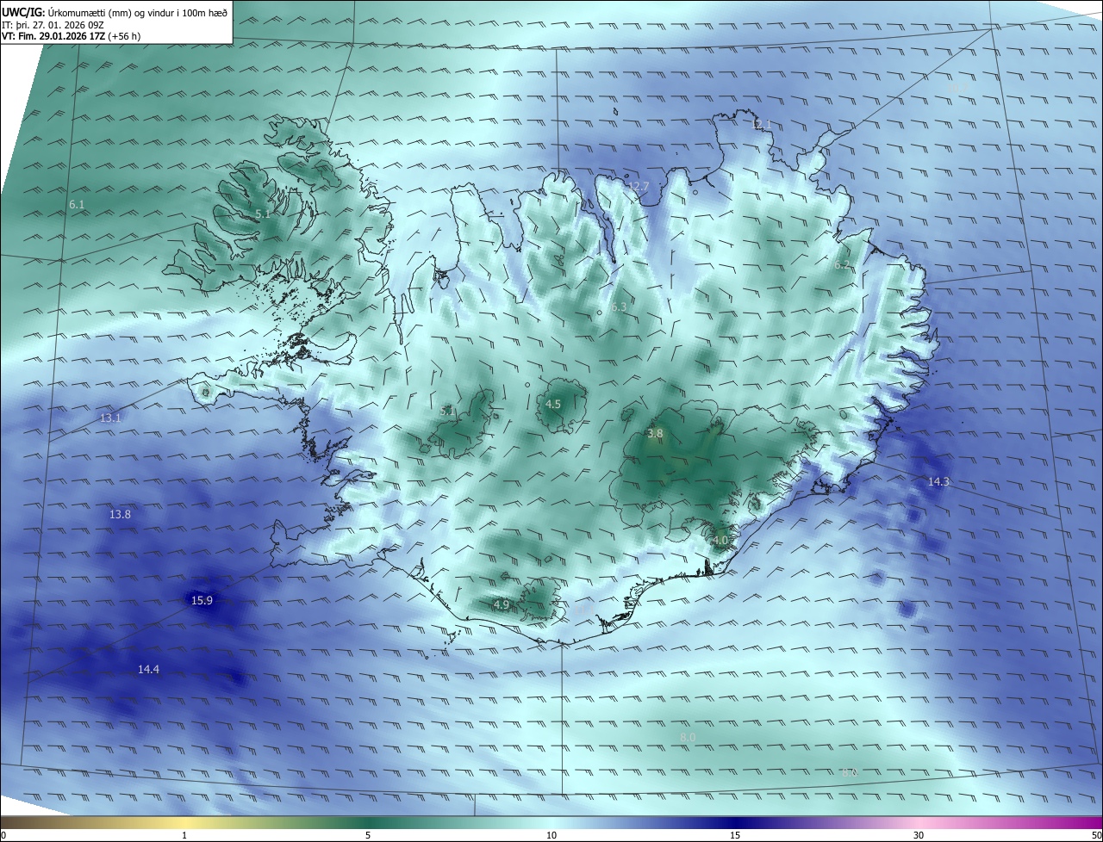Click the '1' tick on the color scale
This screenshot has height=842, width=1103.
(x=184, y=835)
